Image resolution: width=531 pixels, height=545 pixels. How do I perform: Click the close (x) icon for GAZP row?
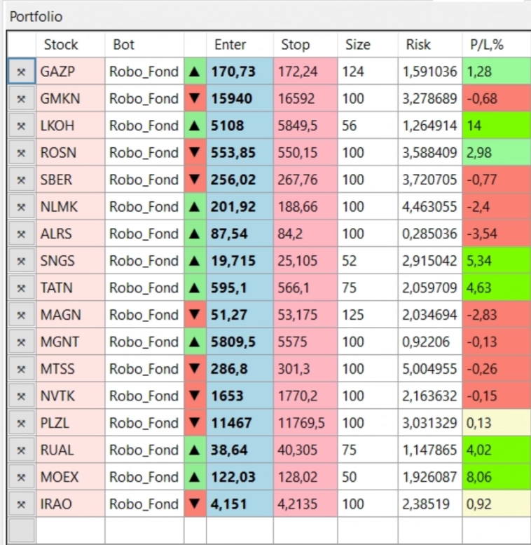[x=21, y=72]
